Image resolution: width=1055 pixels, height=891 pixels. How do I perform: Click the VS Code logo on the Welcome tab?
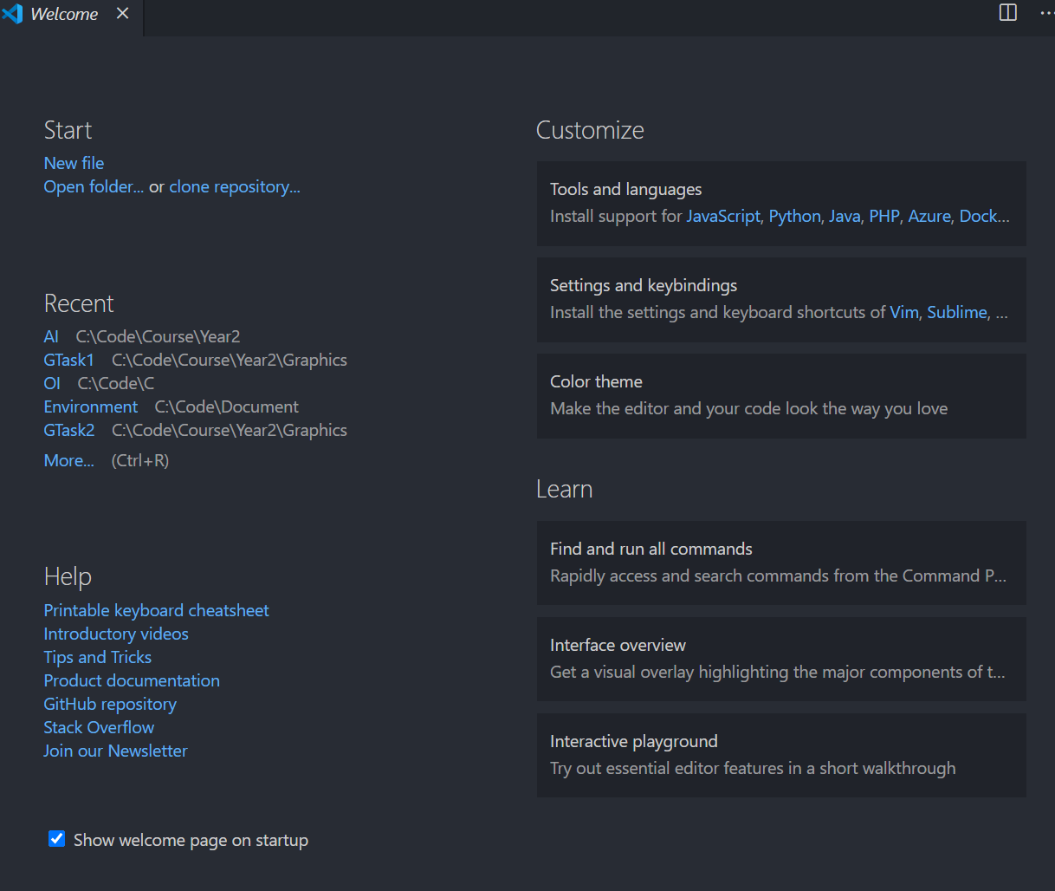point(13,14)
